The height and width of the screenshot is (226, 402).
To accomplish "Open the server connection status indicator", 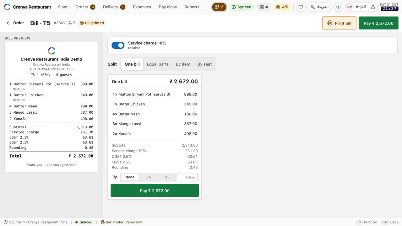I will click(264, 7).
